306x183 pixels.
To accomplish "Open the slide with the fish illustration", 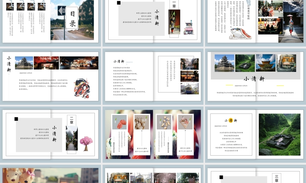I will [255, 21].
